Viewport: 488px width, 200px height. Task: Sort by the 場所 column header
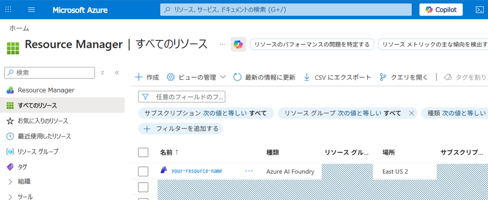tap(389, 153)
